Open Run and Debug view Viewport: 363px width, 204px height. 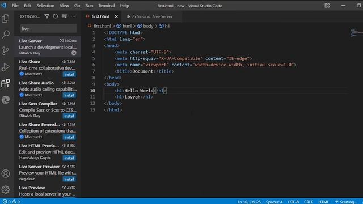[6, 67]
